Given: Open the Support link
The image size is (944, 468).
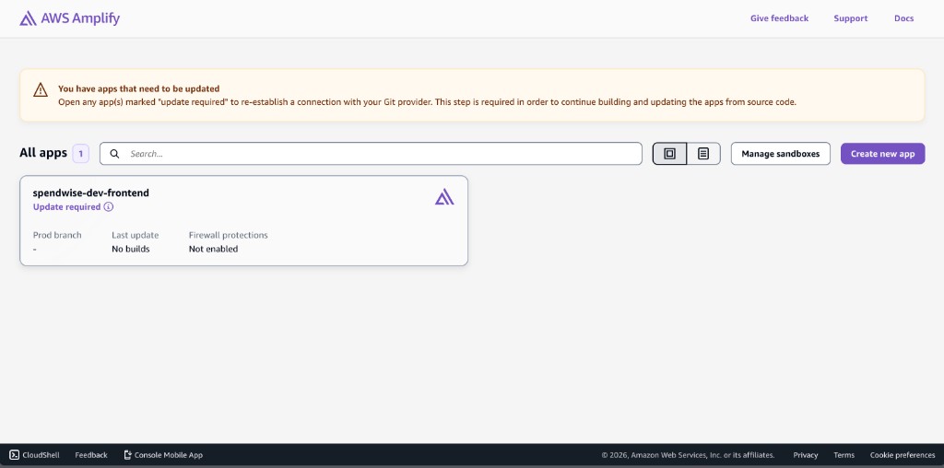Looking at the screenshot, I should click(851, 18).
